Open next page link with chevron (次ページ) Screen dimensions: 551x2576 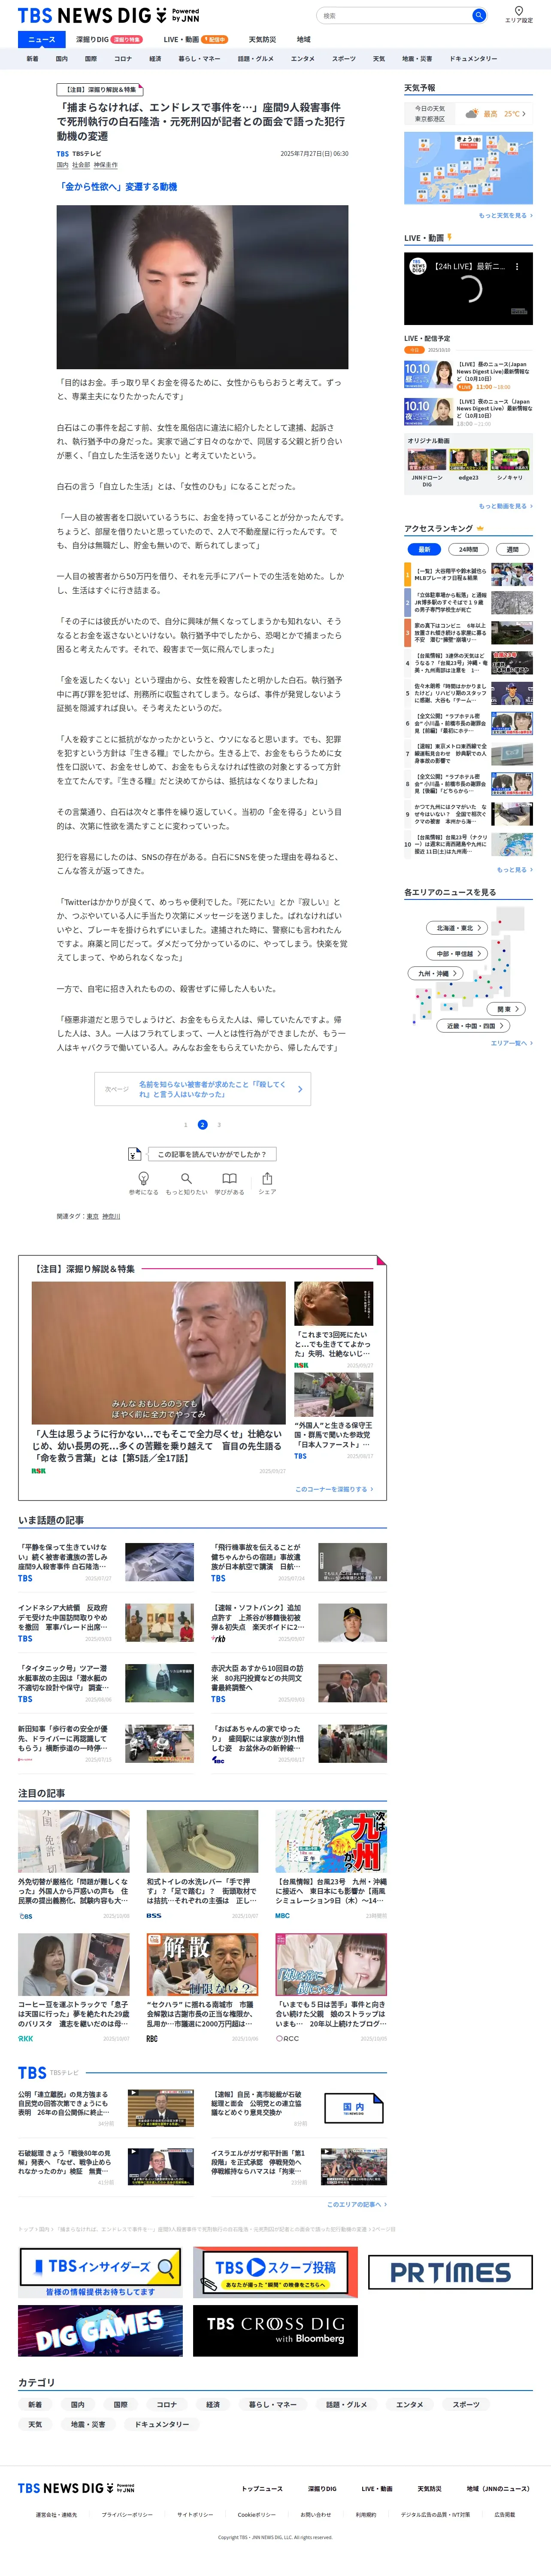[202, 1089]
